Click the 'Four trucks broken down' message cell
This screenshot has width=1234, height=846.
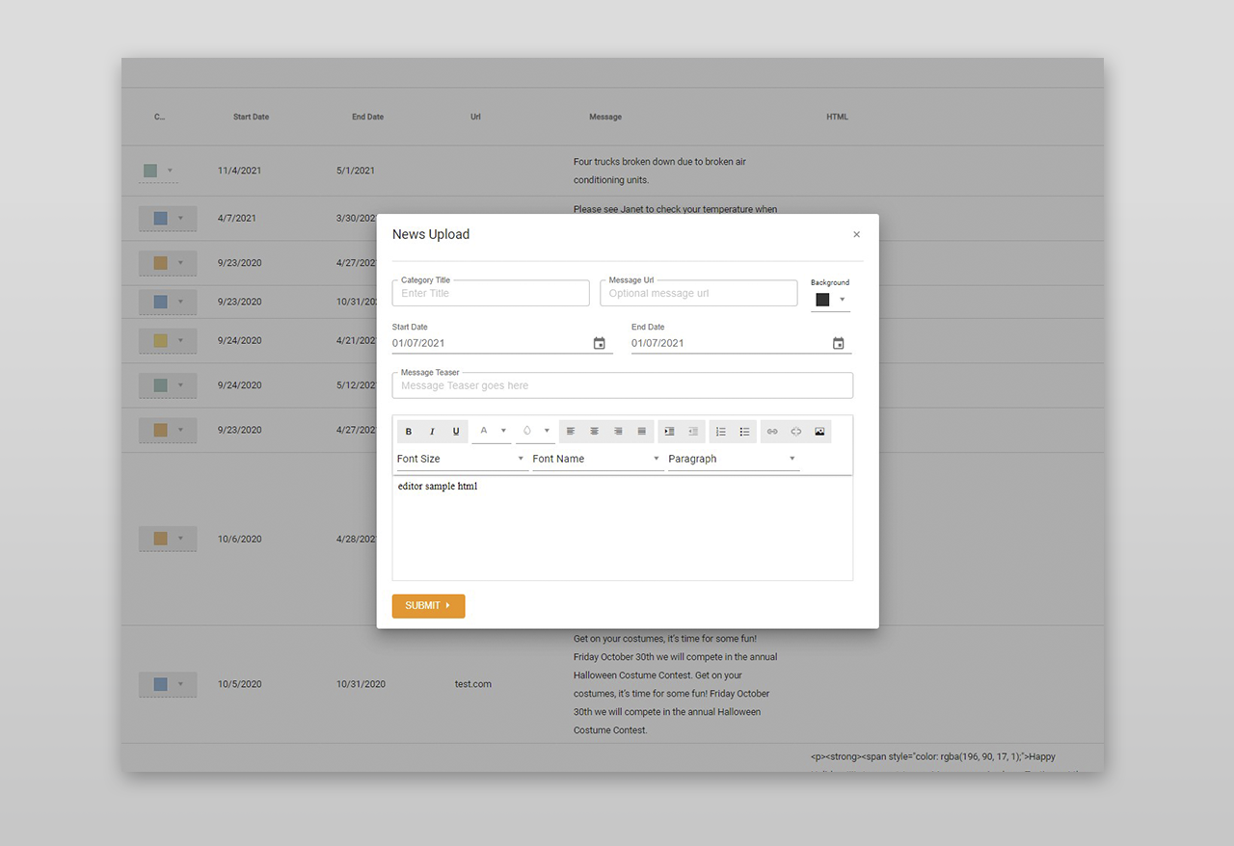659,171
